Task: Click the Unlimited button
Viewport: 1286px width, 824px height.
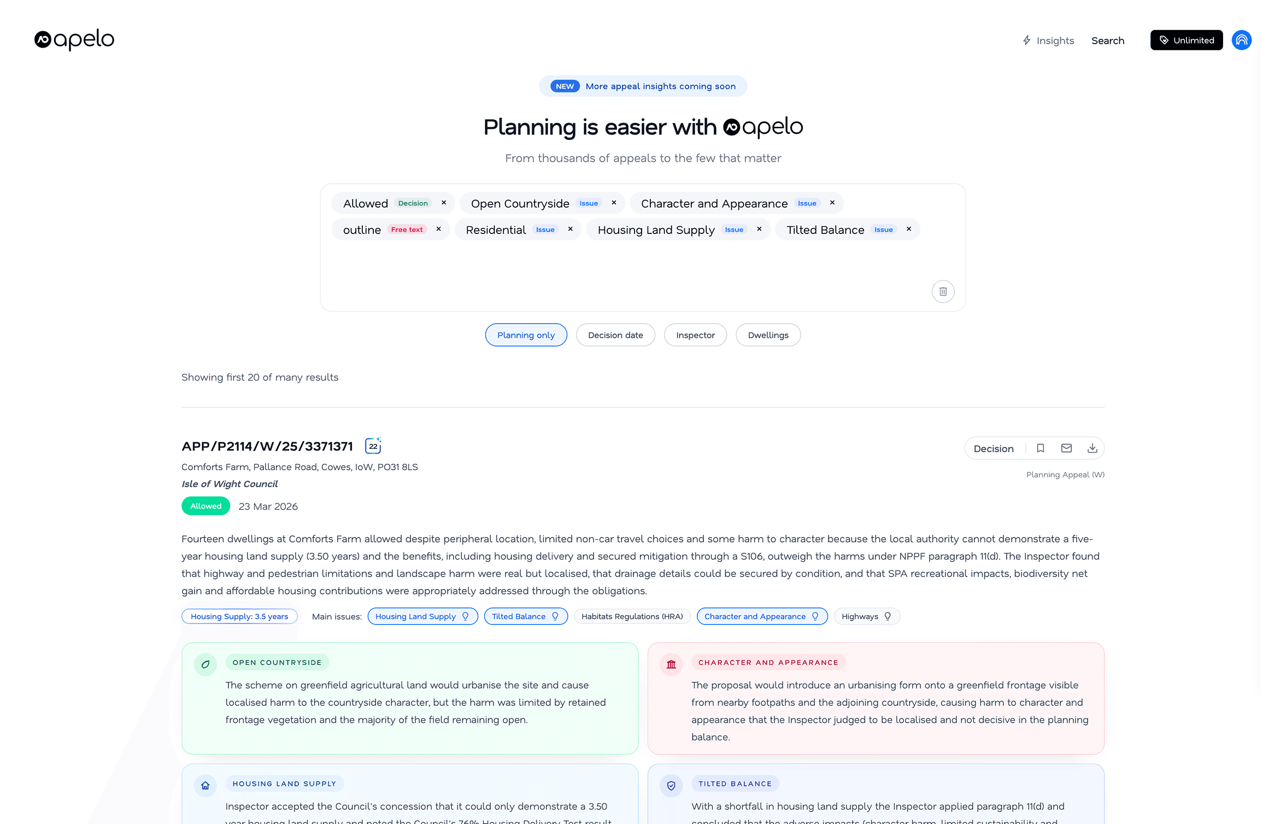Action: point(1186,39)
